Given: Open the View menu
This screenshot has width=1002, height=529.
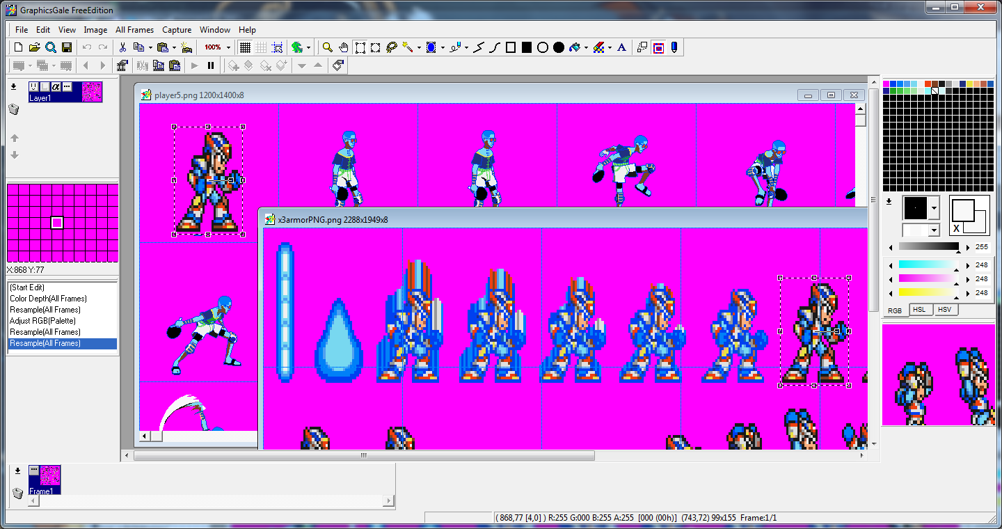Looking at the screenshot, I should (x=67, y=30).
